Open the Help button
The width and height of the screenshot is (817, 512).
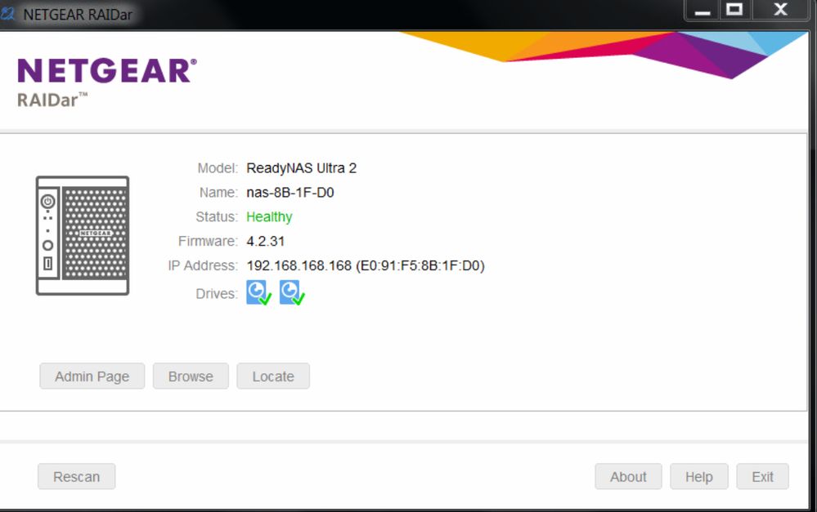point(699,477)
